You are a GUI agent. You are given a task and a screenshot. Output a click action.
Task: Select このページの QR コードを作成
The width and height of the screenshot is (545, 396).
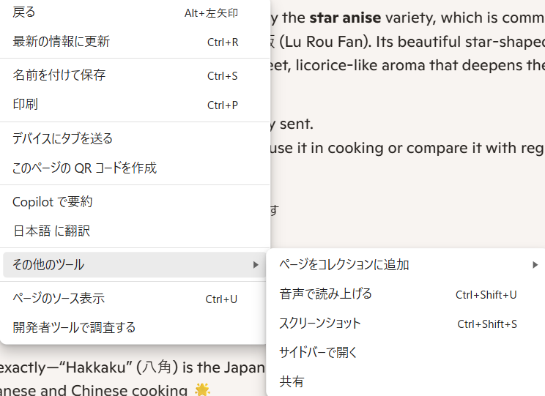point(135,168)
